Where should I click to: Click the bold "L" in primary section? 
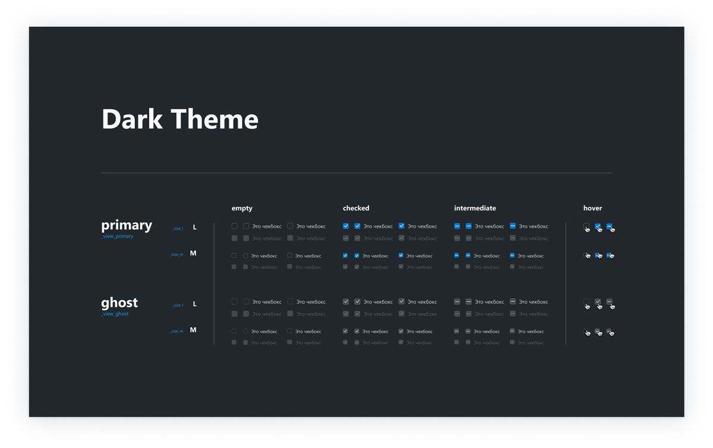point(195,228)
